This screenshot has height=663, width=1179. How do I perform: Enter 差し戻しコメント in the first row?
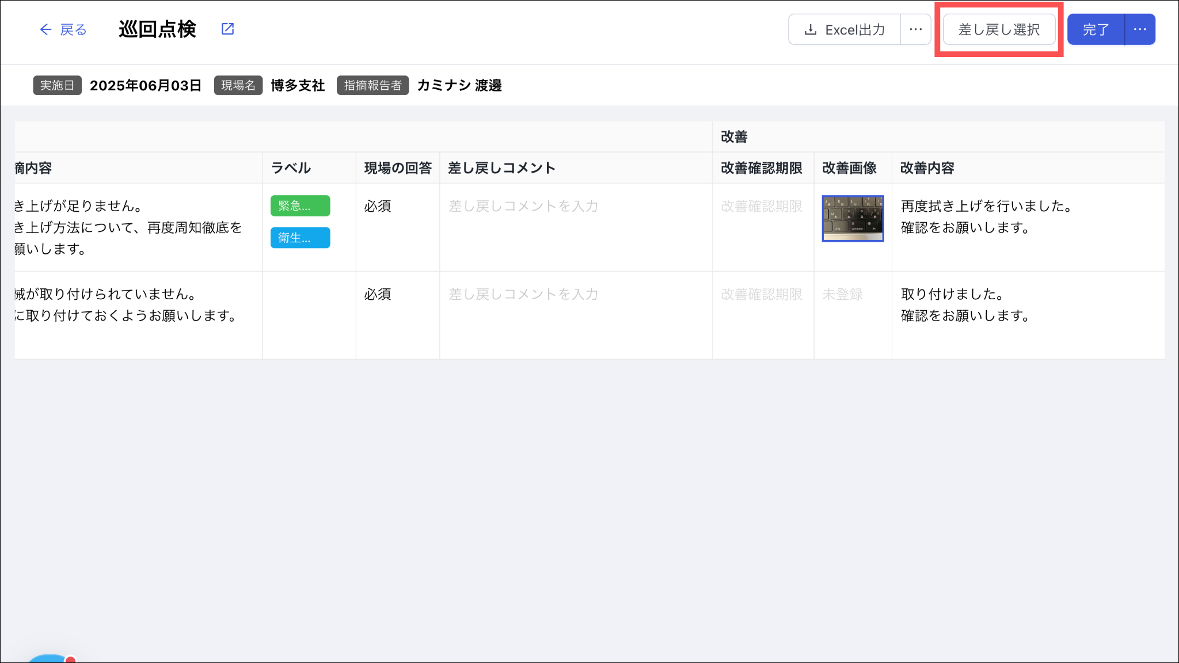(576, 206)
